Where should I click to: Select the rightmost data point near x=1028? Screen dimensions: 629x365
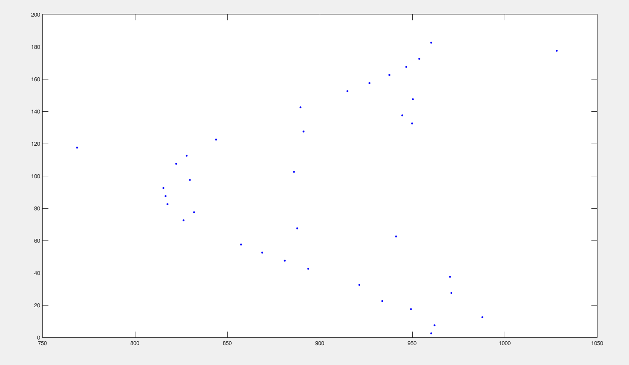(x=557, y=51)
